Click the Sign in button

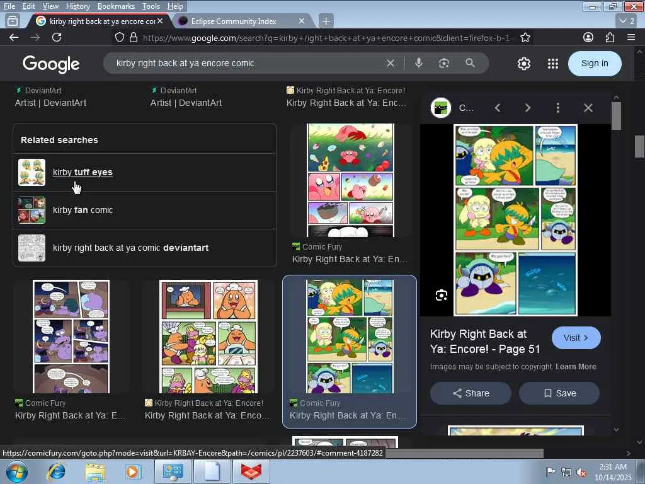595,64
